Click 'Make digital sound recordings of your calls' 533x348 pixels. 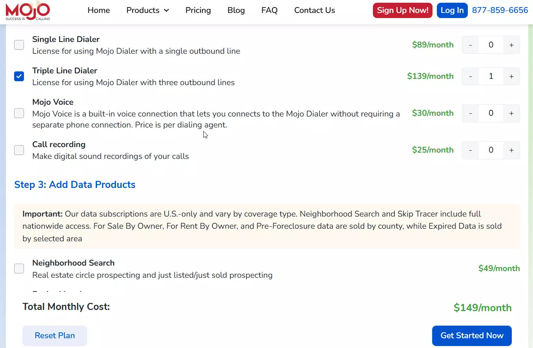pos(111,156)
